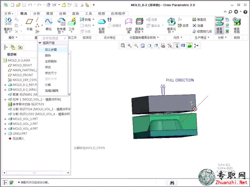This screenshot has height=187, width=250.
Task: Expand the LINGJ.PRT node
Action: [5, 134]
